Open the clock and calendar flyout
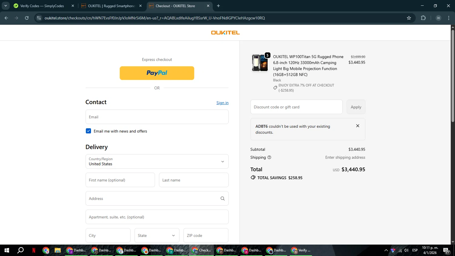Screen dimensions: 455x256 (x=430, y=250)
